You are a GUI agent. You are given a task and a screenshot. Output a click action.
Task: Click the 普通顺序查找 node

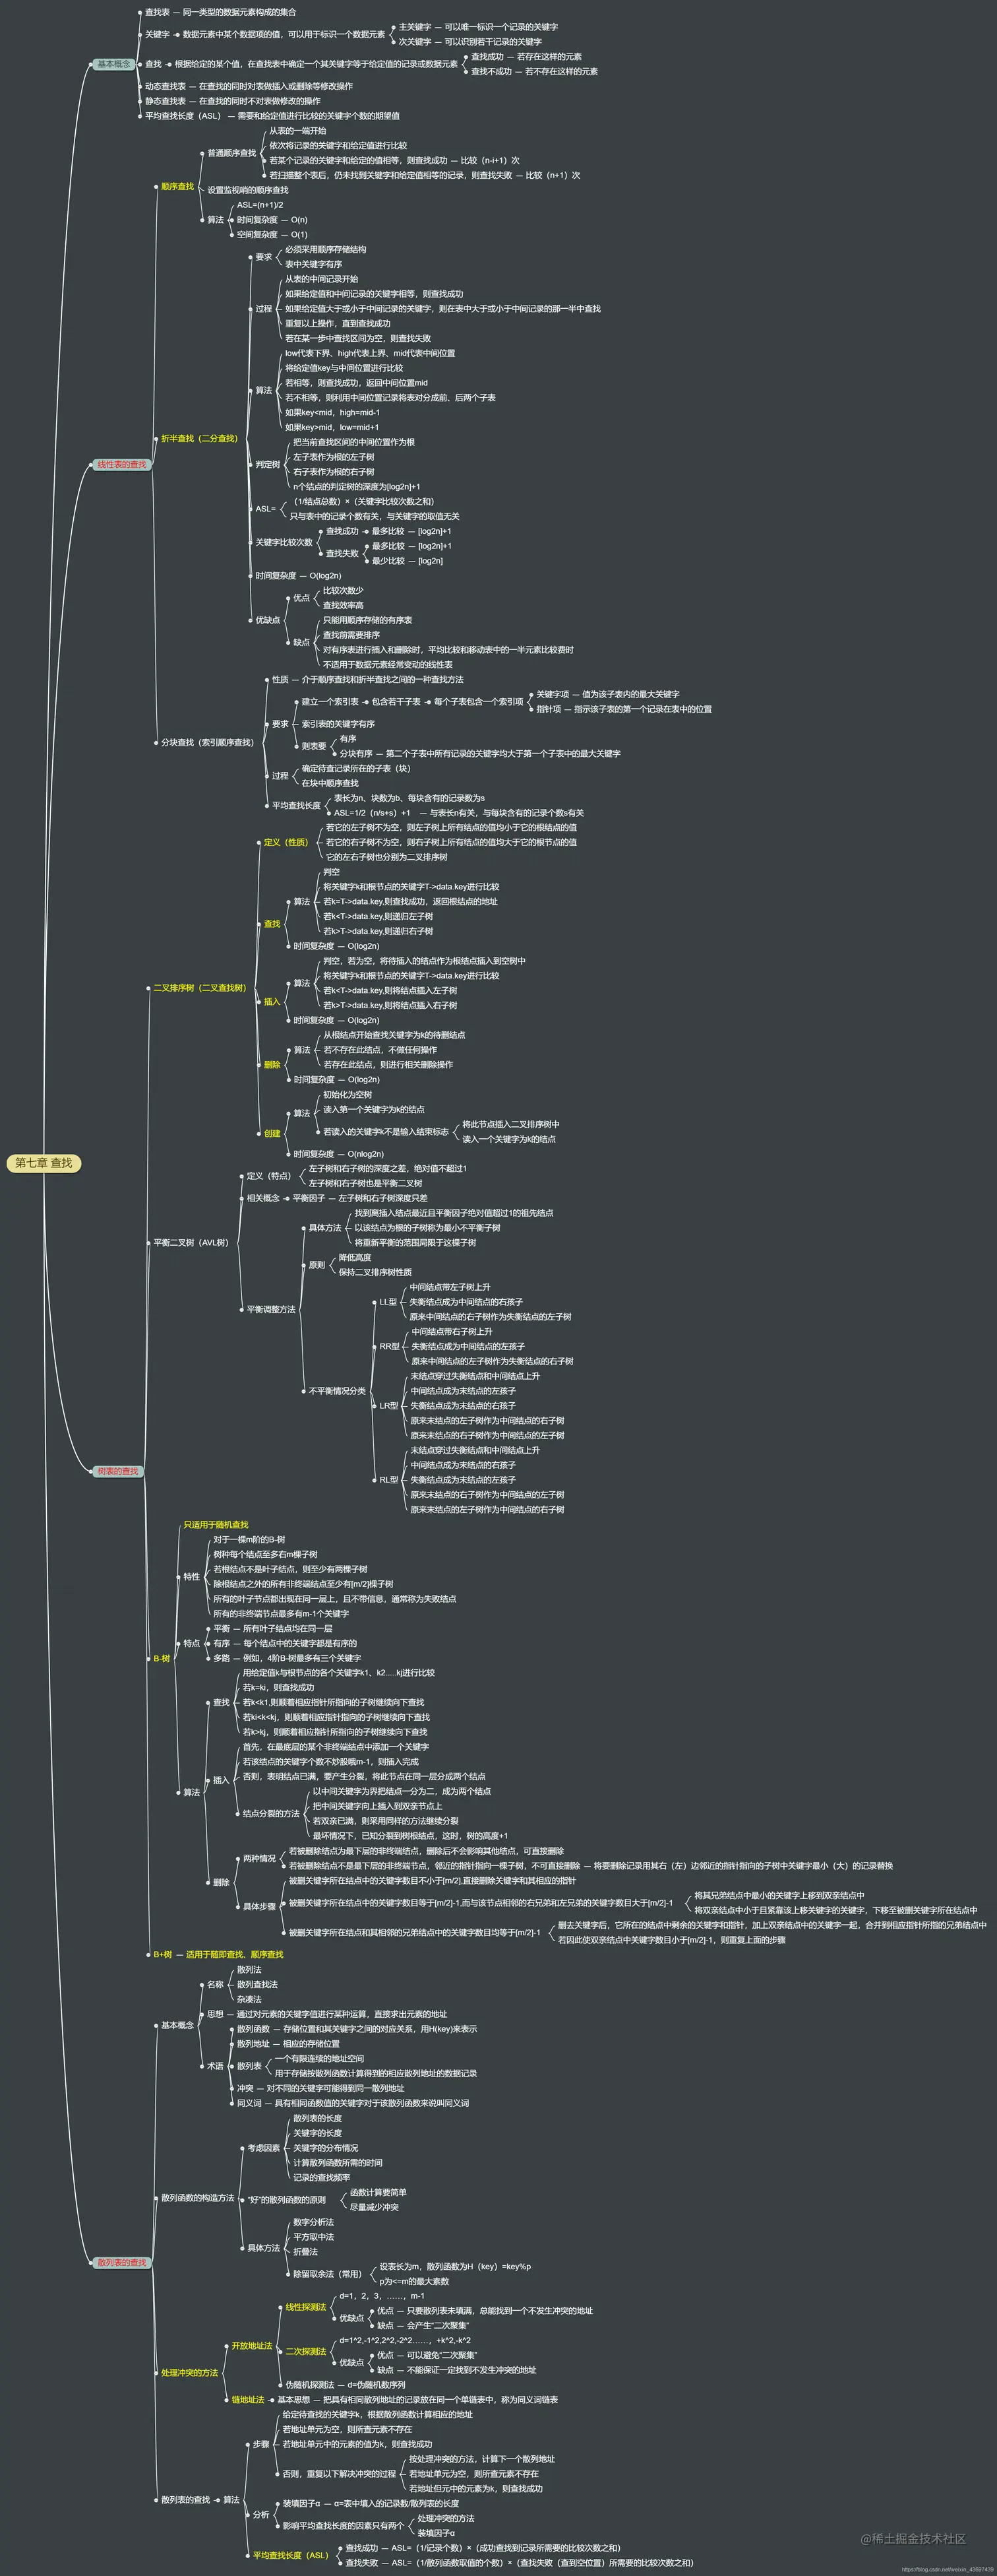(x=231, y=153)
